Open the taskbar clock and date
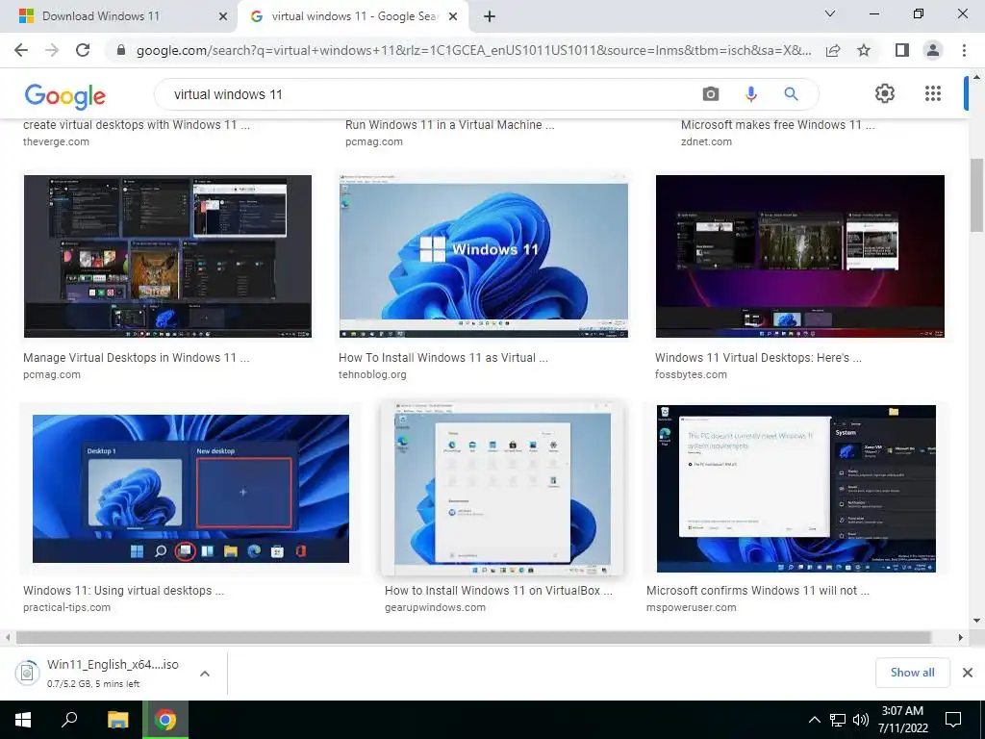This screenshot has height=739, width=985. pyautogui.click(x=902, y=720)
